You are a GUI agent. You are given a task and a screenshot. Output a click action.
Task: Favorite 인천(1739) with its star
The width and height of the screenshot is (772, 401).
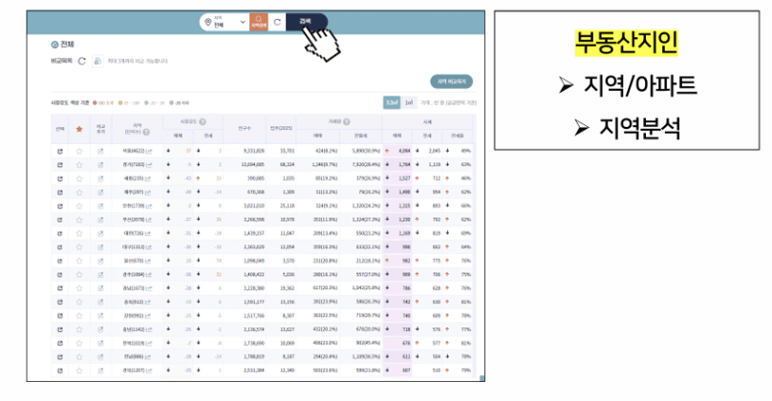click(x=79, y=206)
